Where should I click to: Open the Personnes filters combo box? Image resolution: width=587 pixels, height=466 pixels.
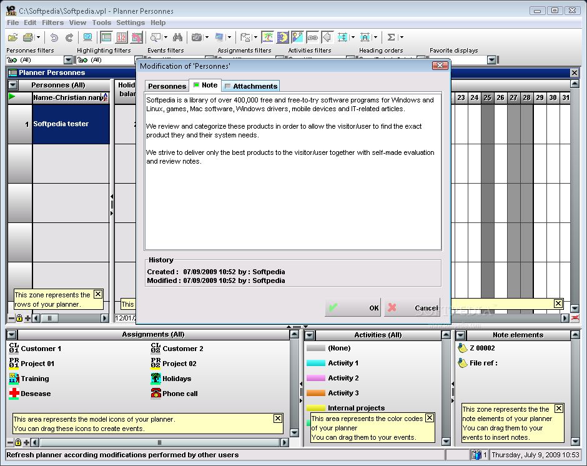click(39, 60)
